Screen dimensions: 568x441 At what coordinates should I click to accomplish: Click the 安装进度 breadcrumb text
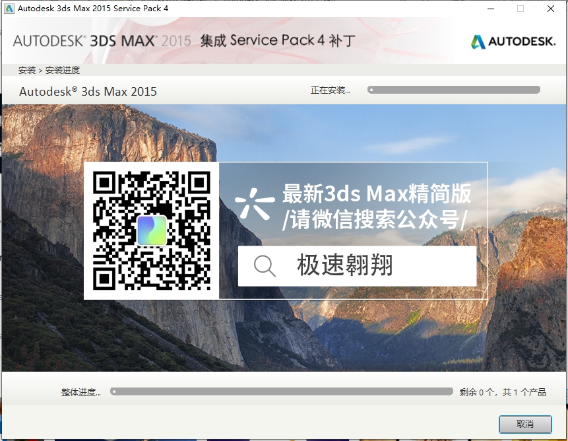(62, 70)
